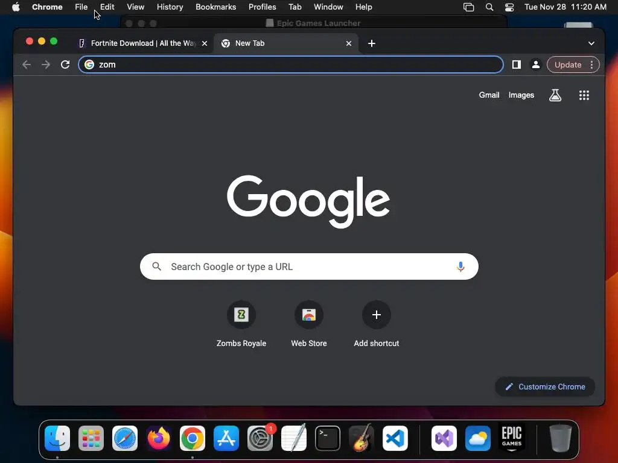Open Google Search Labs flask icon
This screenshot has height=463, width=618.
(x=555, y=95)
